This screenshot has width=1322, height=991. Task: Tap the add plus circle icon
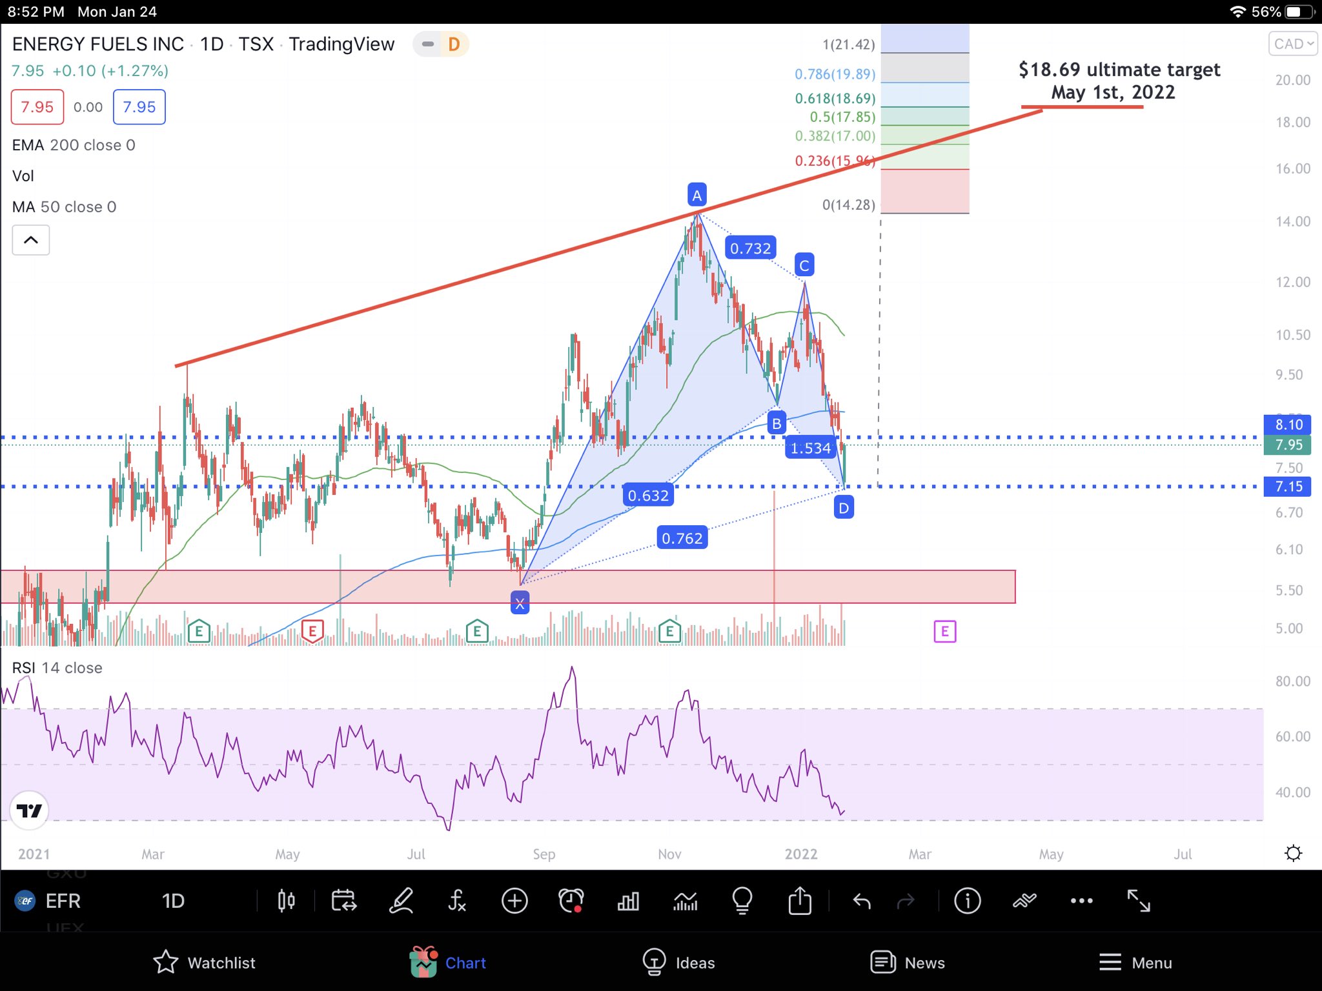[514, 901]
